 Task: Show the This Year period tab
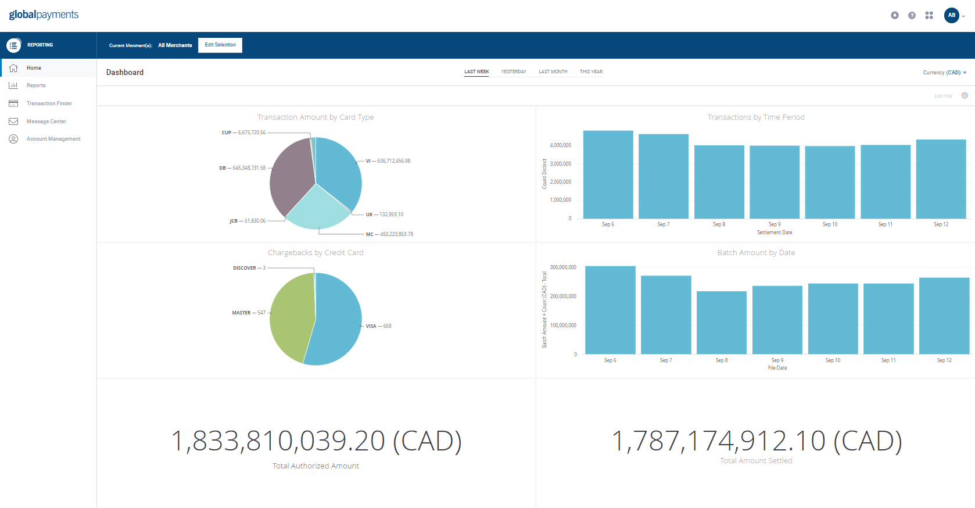pyautogui.click(x=591, y=72)
